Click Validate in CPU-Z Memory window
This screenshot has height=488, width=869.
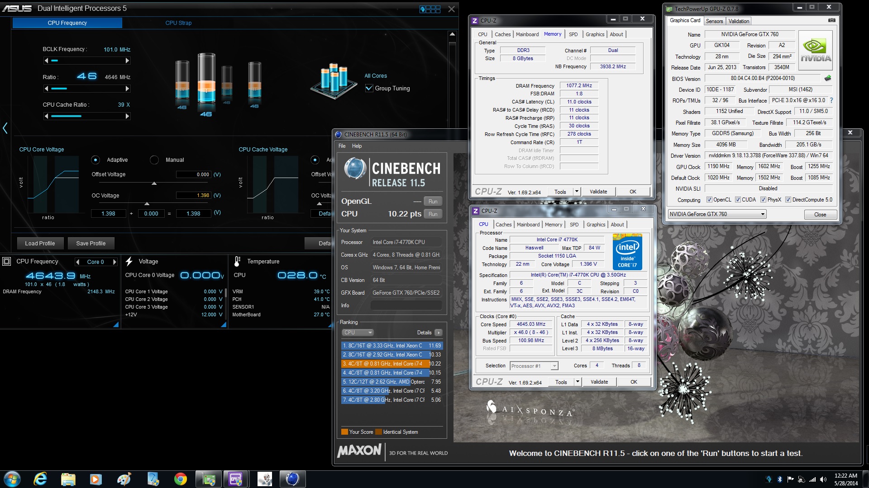[598, 192]
